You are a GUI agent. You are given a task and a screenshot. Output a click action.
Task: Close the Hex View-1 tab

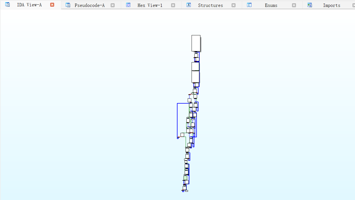point(173,5)
